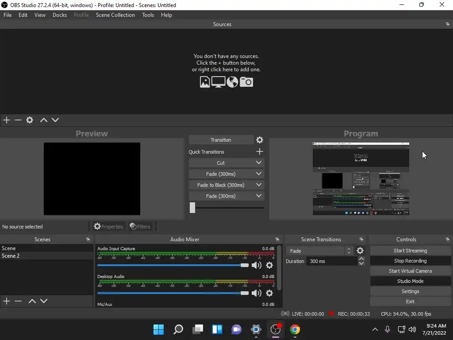Click the display capture monitor icon
453x340 pixels.
[x=219, y=82]
